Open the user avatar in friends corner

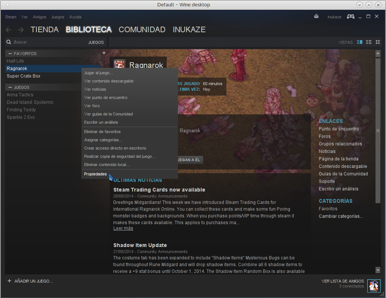[x=374, y=286]
